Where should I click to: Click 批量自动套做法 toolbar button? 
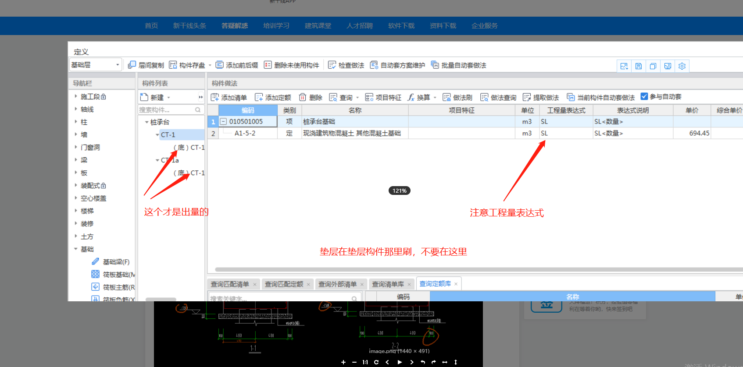(x=458, y=65)
